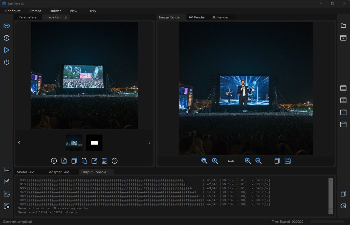Paste image into the prompt panel
350x225 pixels.
pyautogui.click(x=84, y=161)
